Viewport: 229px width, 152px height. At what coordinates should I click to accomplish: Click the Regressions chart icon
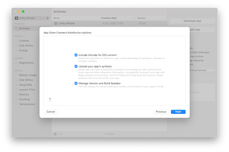[x=16, y=63]
